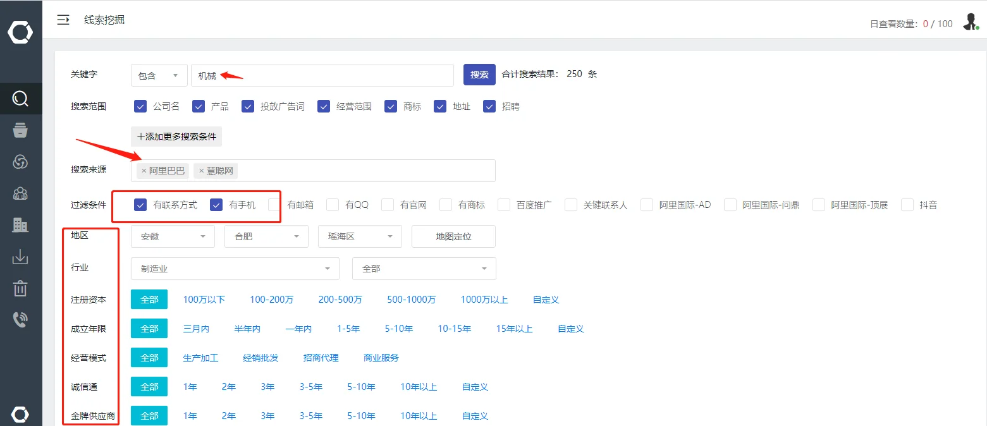The height and width of the screenshot is (426, 987).
Task: Uncheck the 有联系方式 filter
Action: (x=140, y=205)
